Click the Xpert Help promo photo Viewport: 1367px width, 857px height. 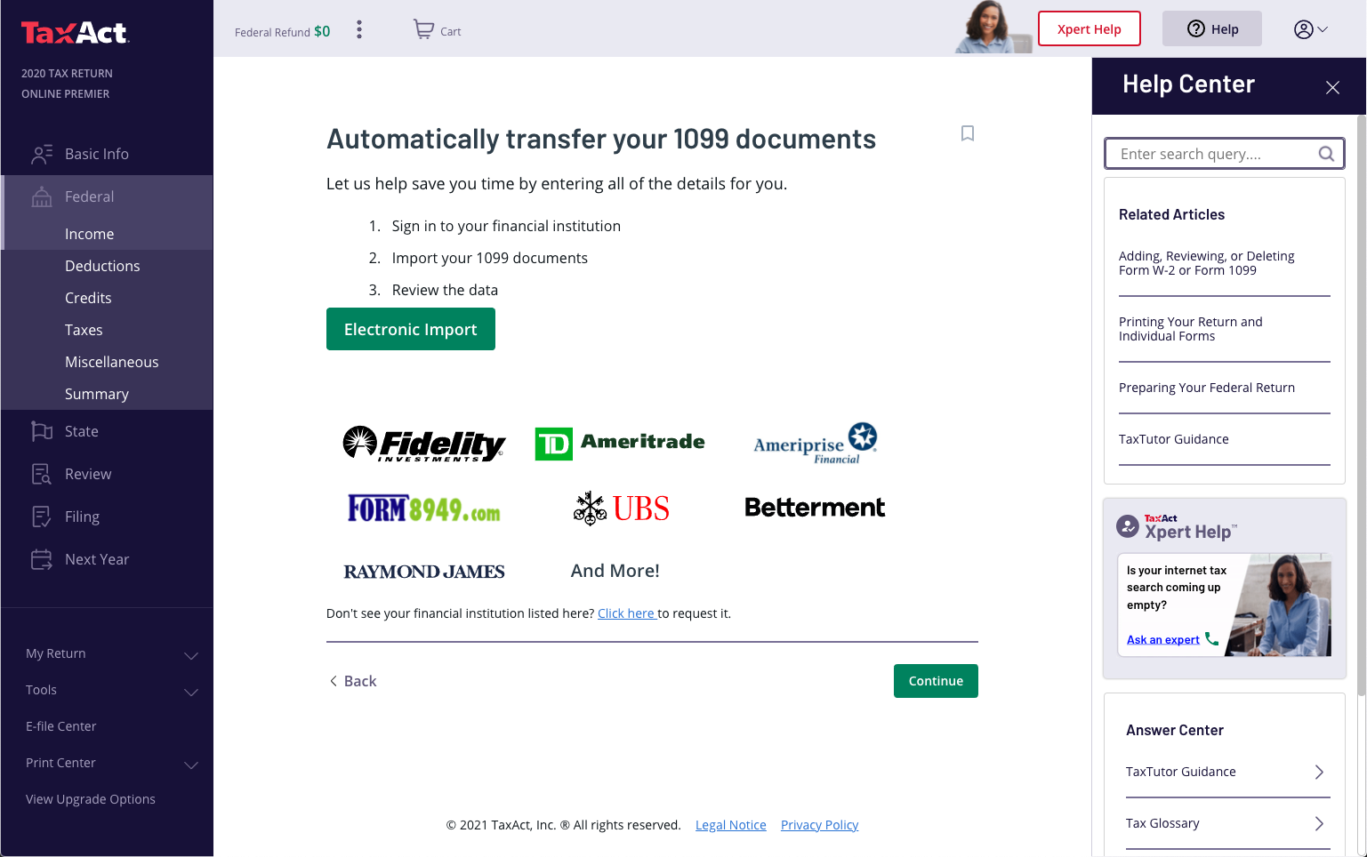point(1279,605)
